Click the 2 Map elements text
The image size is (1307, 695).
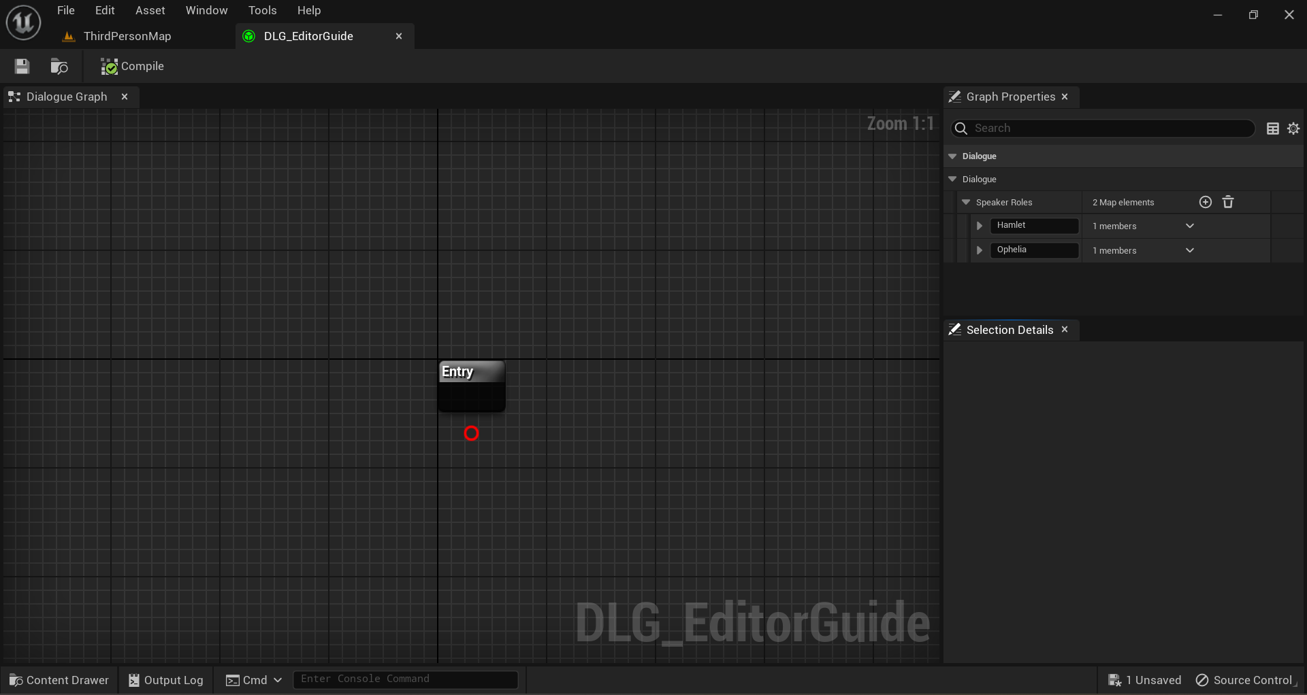click(1123, 203)
